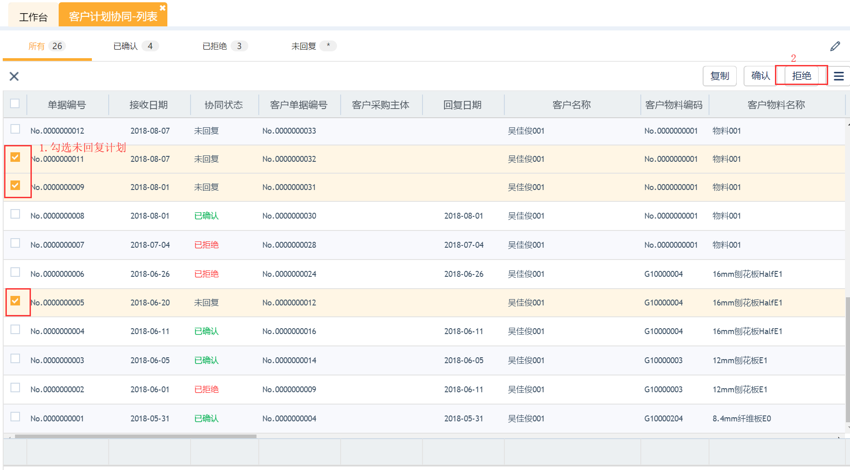Show the 所有 26 filter tab
Viewport: 850px width, 470px height.
click(47, 46)
